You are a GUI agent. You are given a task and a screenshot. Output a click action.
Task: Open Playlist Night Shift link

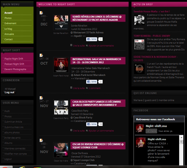[14, 59]
